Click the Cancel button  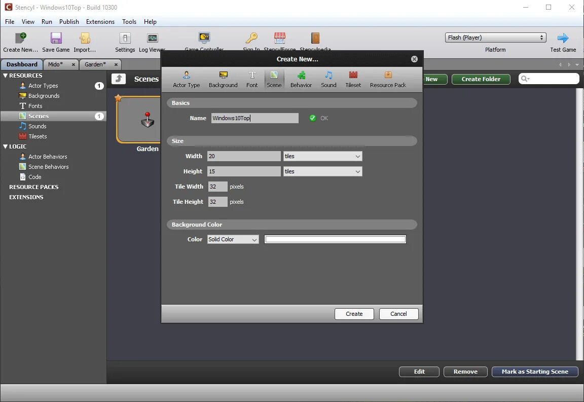[398, 314]
